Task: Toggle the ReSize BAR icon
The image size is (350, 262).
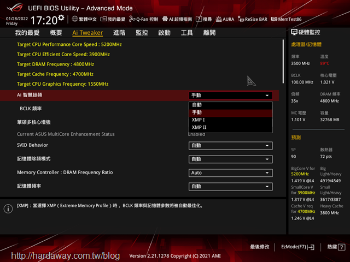Action: point(241,19)
